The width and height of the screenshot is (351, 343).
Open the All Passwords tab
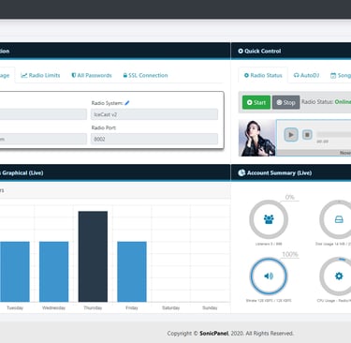coord(92,75)
